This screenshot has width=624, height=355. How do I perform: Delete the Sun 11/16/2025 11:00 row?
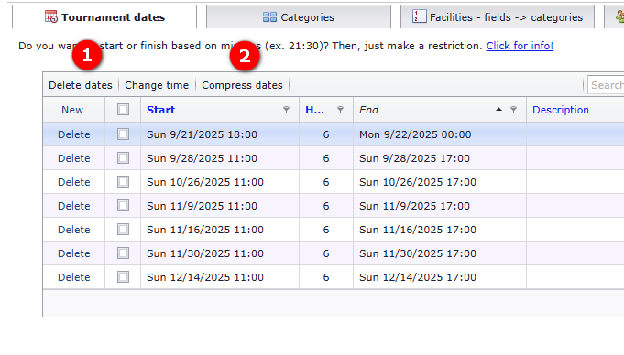[x=74, y=230]
